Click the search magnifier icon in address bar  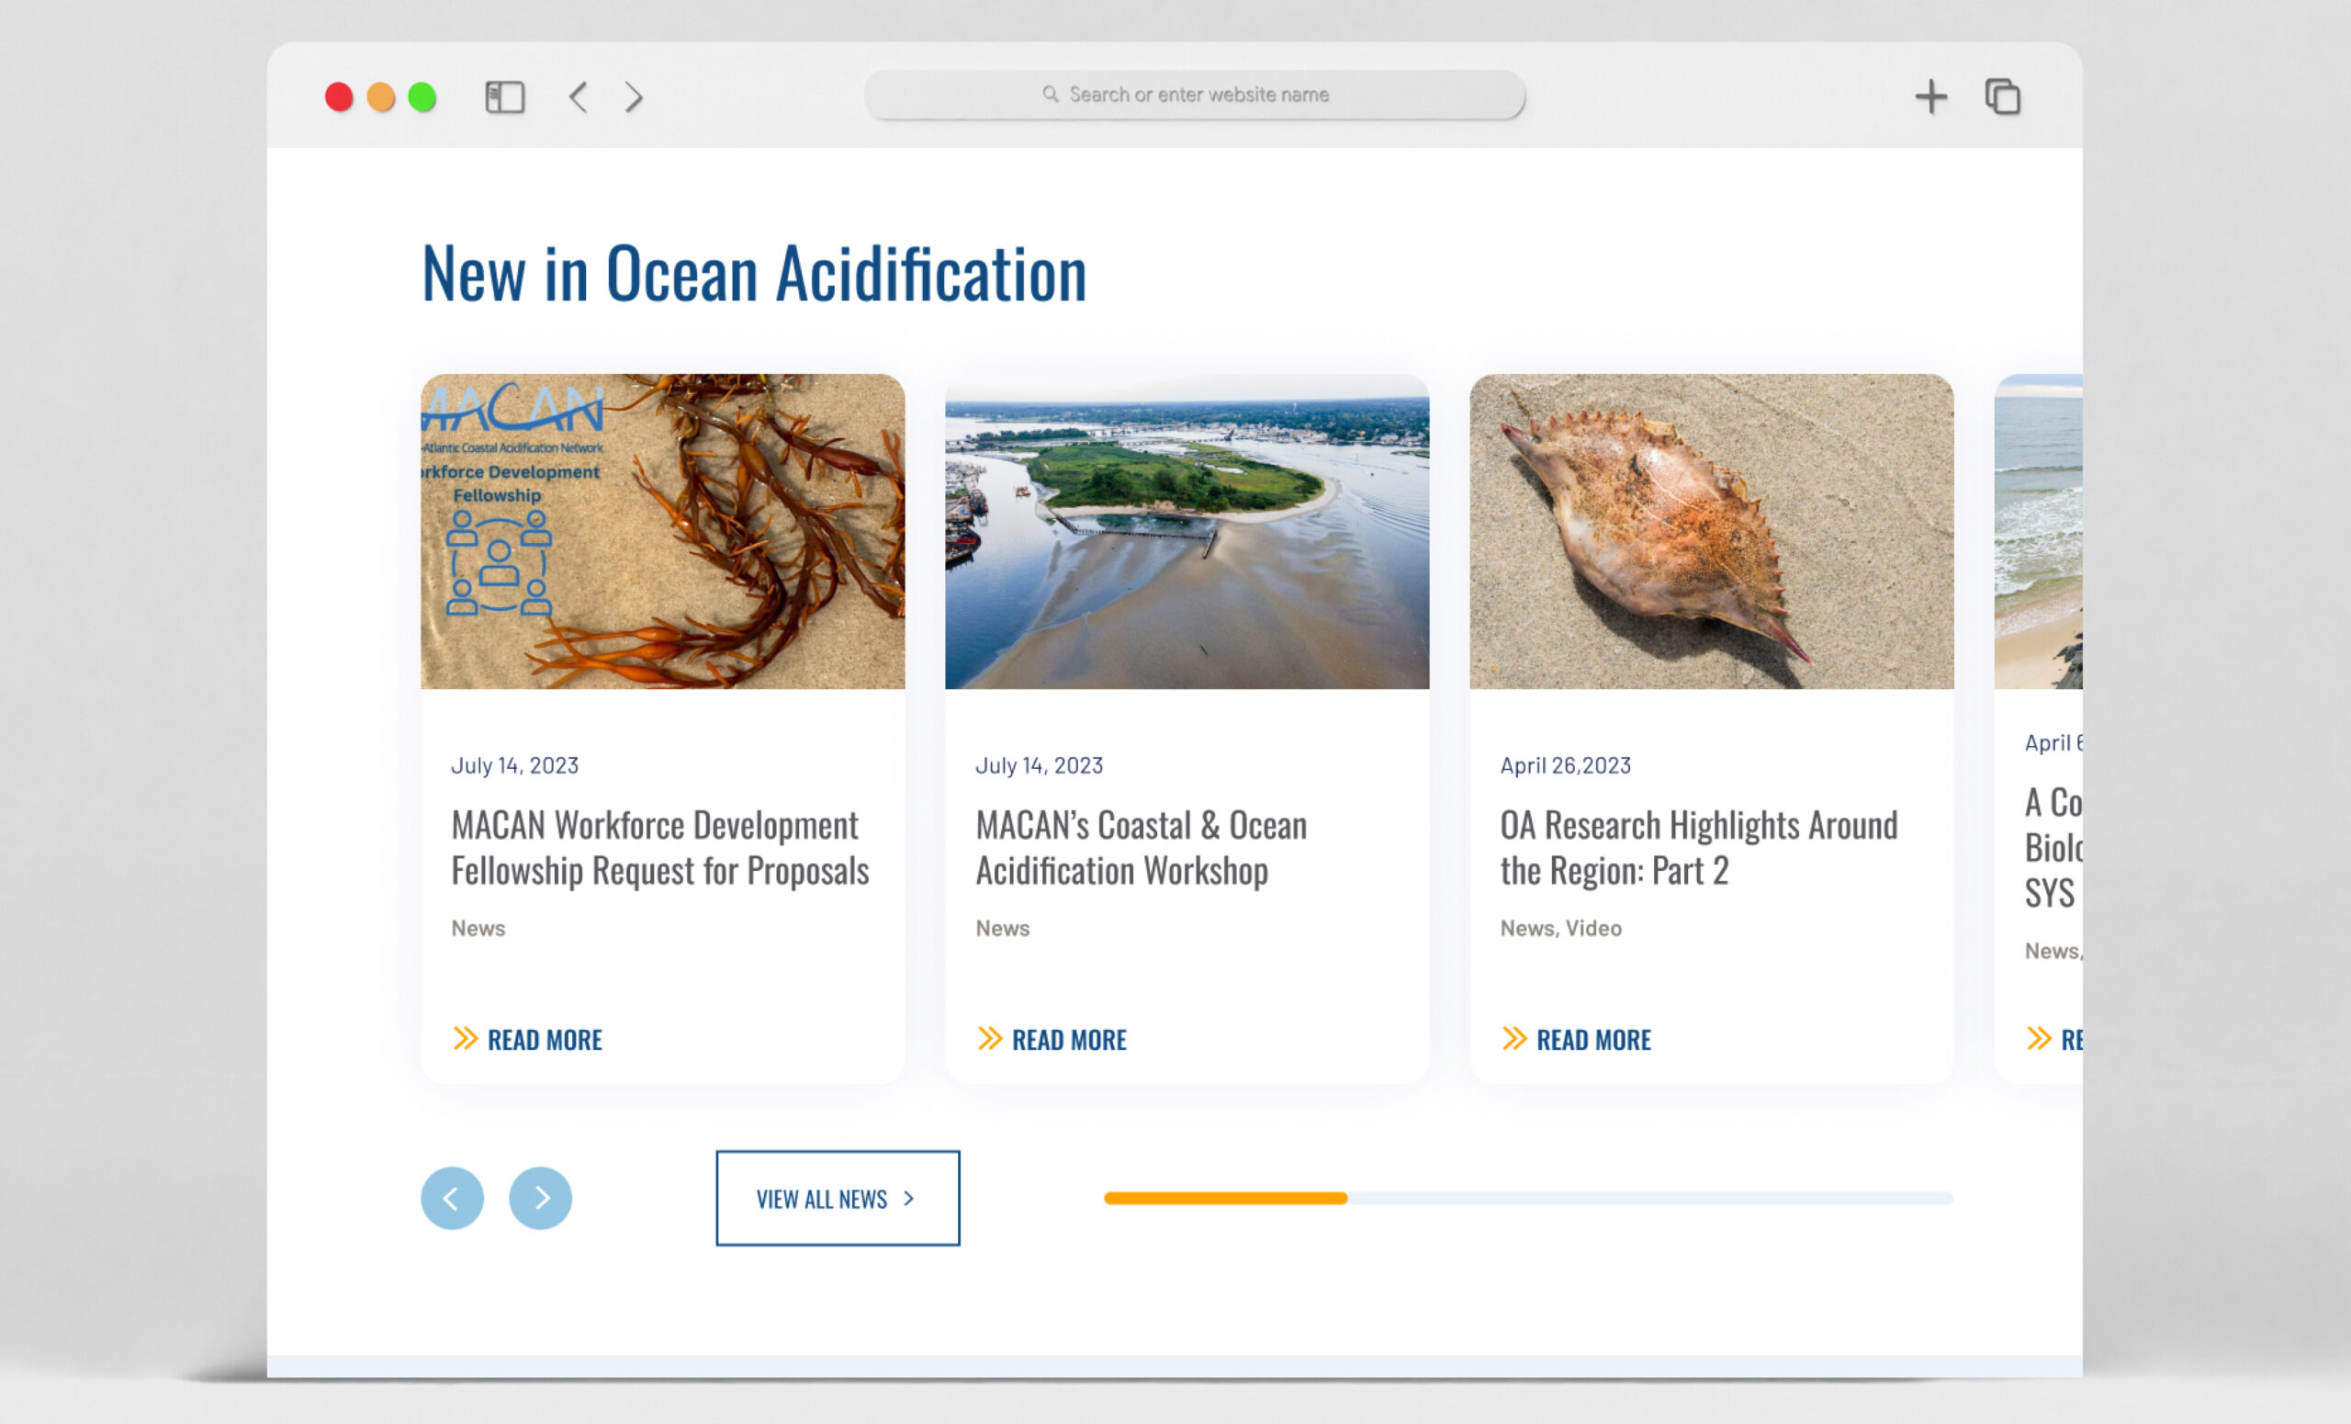pos(1050,95)
